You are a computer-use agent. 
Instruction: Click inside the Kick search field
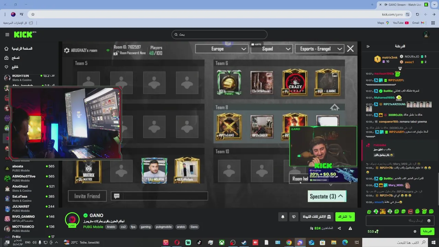(219, 34)
